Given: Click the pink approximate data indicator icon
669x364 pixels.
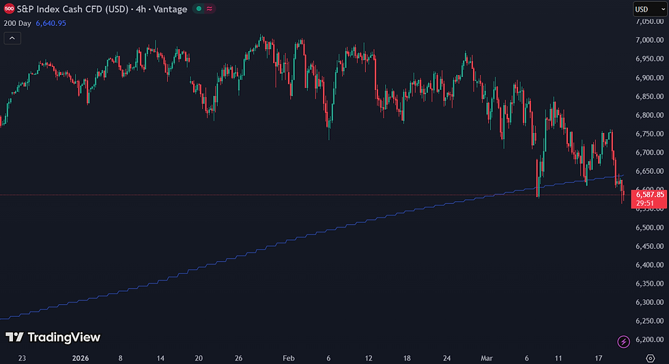Looking at the screenshot, I should click(210, 9).
